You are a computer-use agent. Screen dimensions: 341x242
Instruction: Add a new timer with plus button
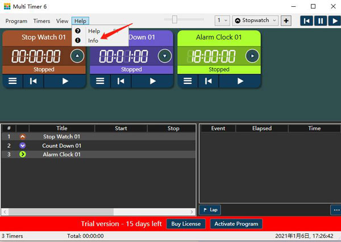pos(286,21)
